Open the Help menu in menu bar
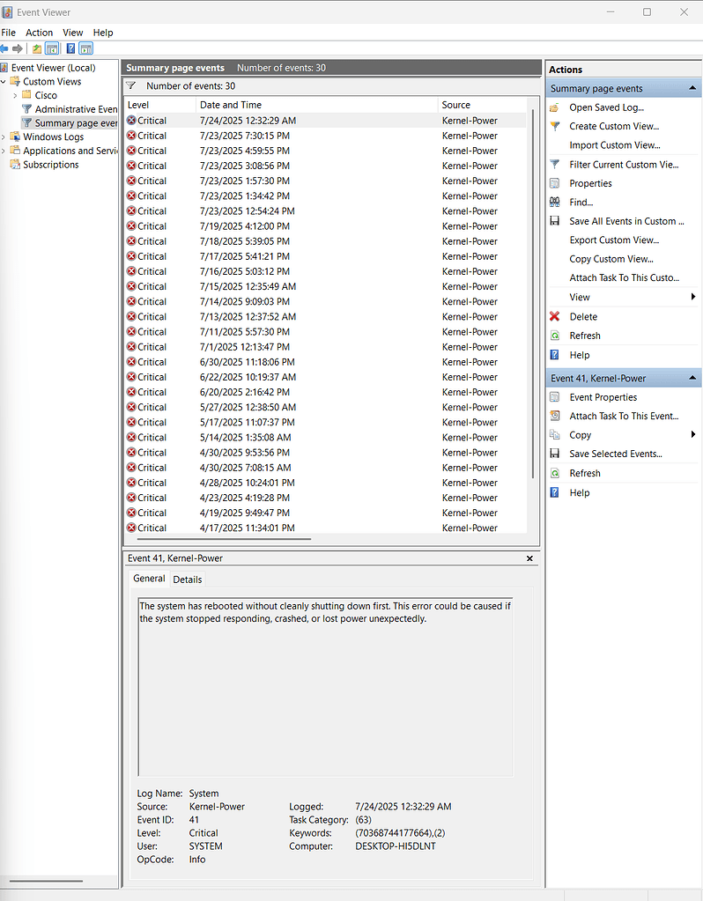Screen dimensions: 703x901 pos(103,33)
